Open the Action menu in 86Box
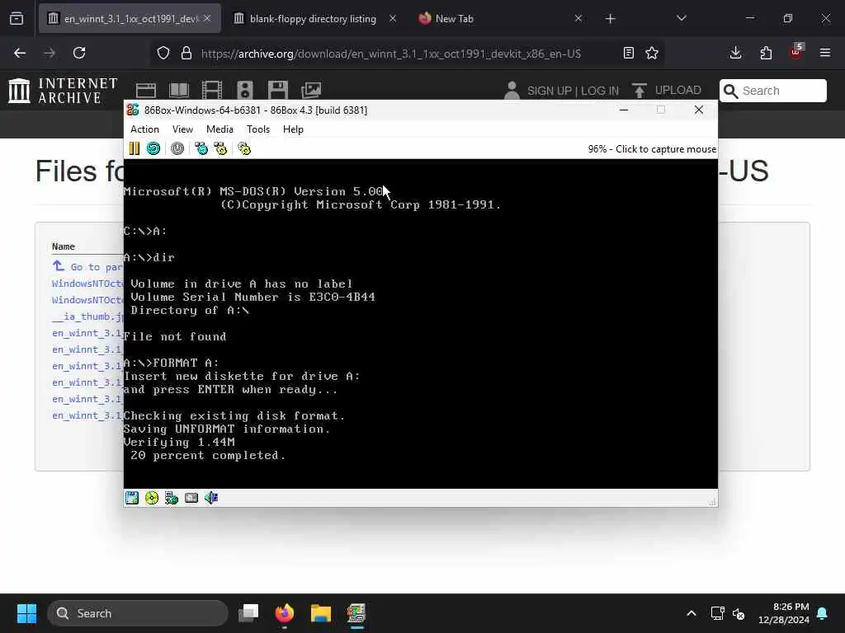845x633 pixels. pyautogui.click(x=144, y=129)
